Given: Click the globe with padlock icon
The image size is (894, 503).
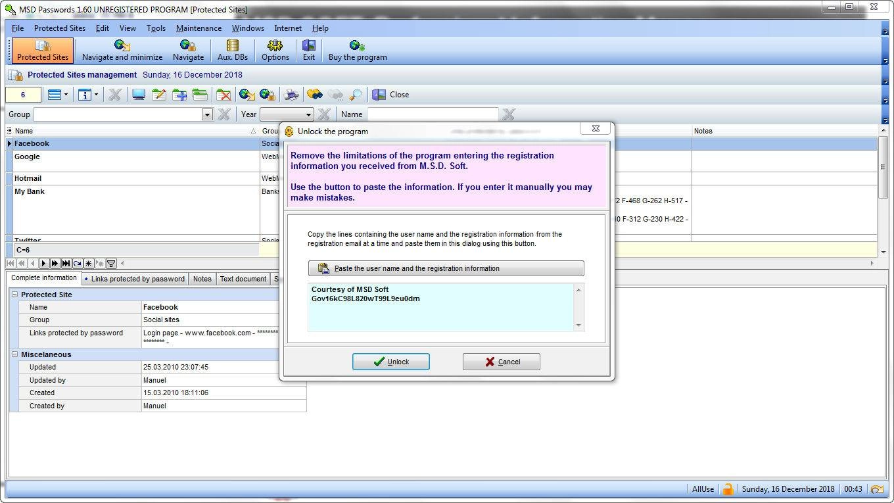Looking at the screenshot, I should pyautogui.click(x=267, y=95).
